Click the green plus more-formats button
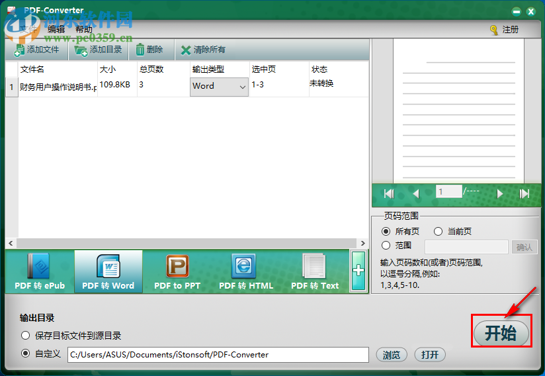Image resolution: width=545 pixels, height=376 pixels. pos(358,271)
